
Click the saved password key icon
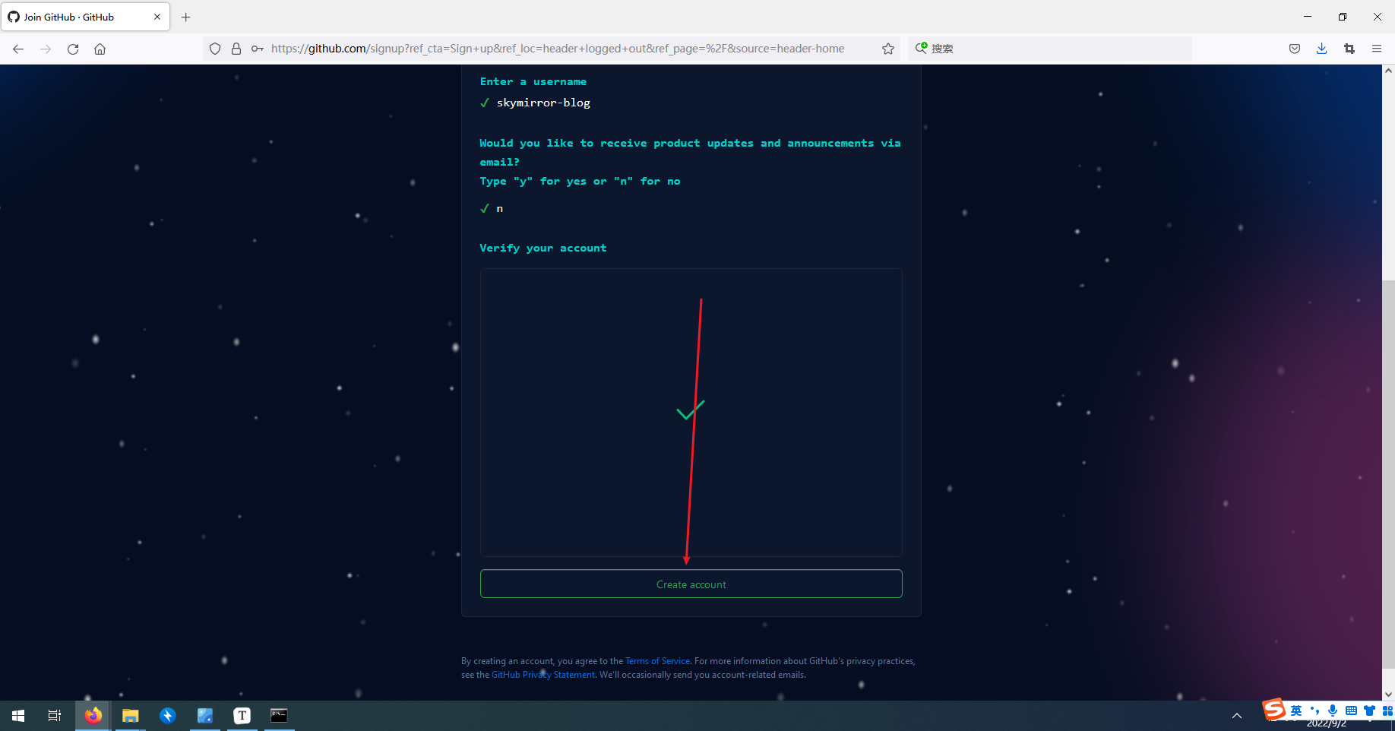(x=258, y=49)
